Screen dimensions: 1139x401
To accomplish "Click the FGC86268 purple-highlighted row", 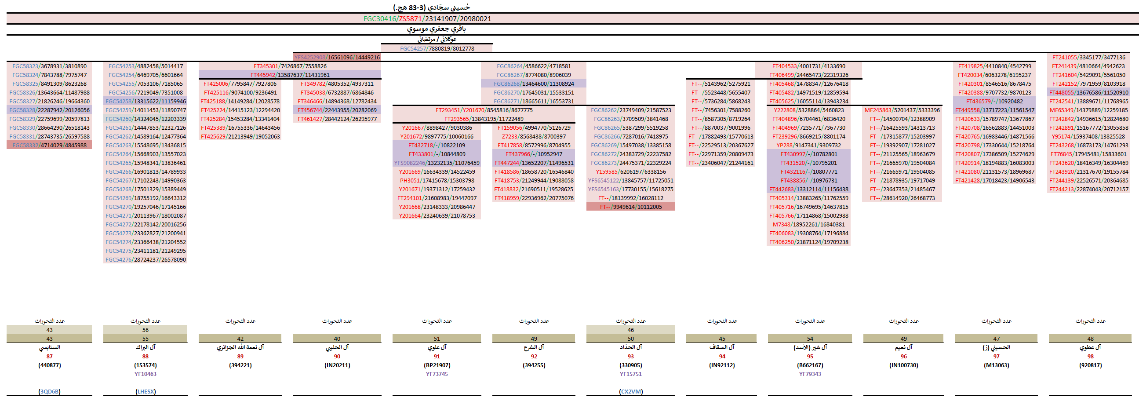I will point(533,84).
